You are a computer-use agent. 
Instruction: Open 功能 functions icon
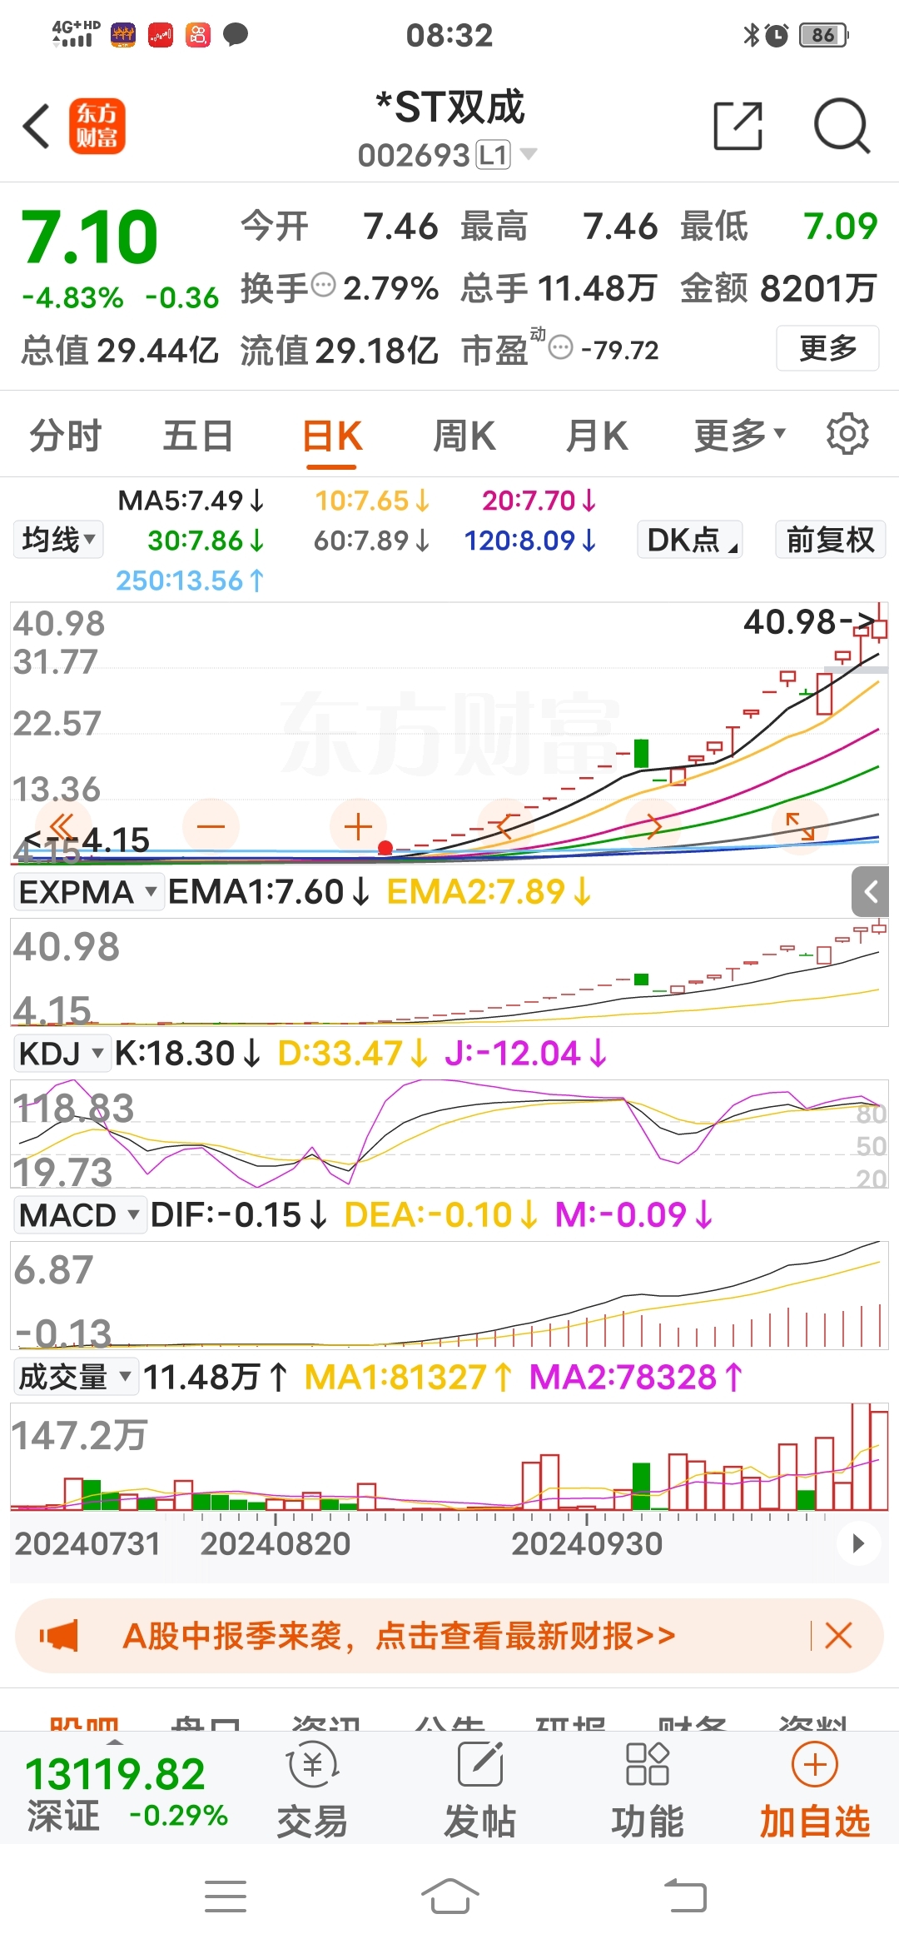coord(648,1791)
